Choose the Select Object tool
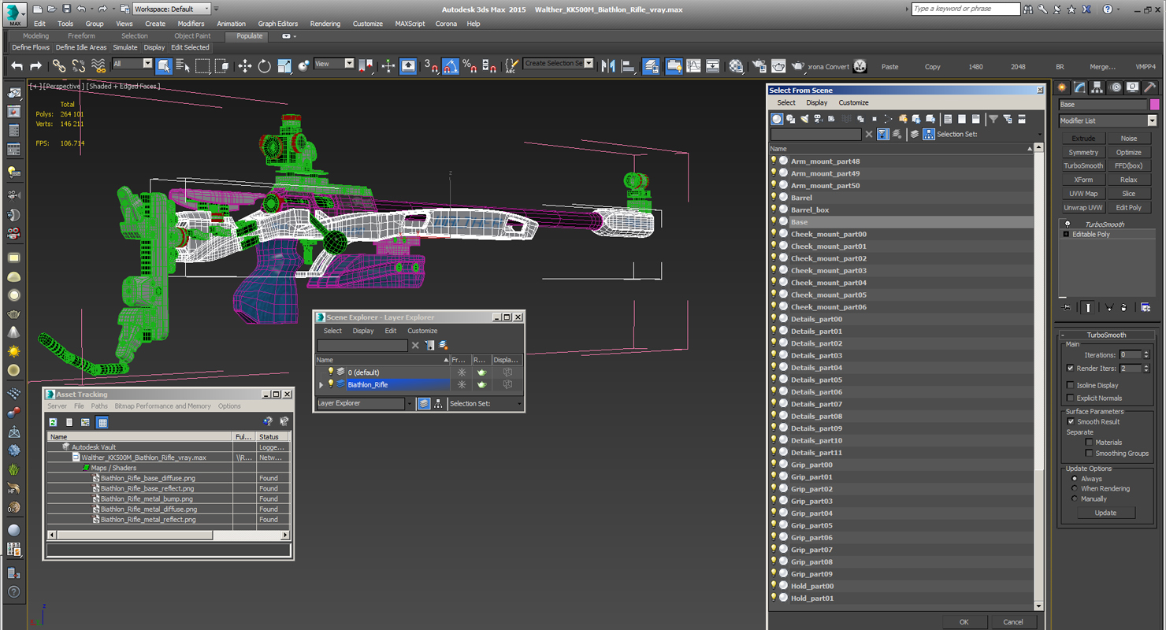1166x630 pixels. tap(164, 66)
